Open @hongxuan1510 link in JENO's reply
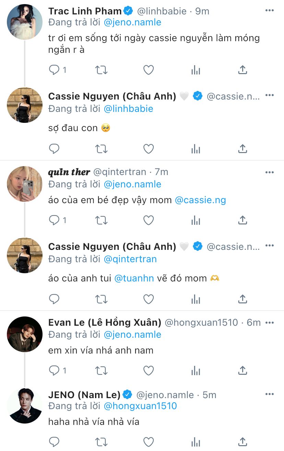The width and height of the screenshot is (284, 451). 140,406
